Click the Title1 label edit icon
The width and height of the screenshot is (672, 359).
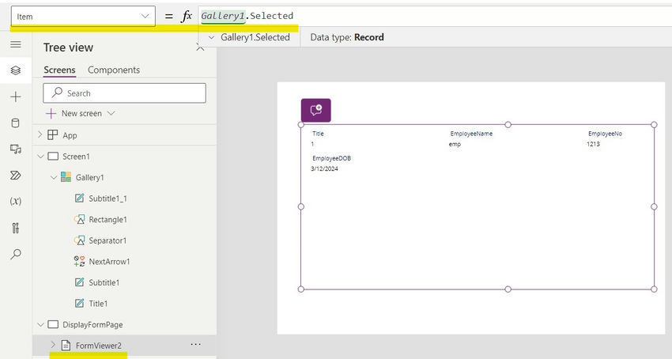coord(79,303)
